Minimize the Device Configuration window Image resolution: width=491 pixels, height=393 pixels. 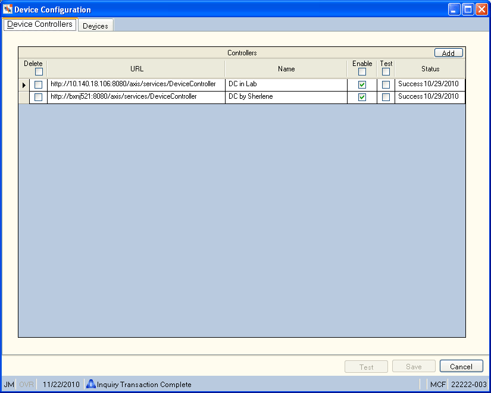[x=454, y=10]
